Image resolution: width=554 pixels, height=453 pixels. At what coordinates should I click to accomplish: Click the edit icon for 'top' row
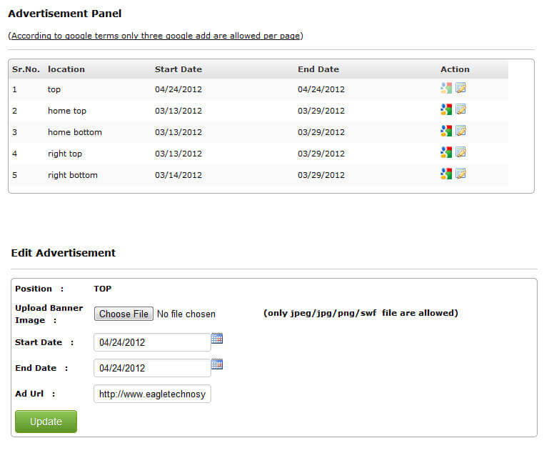click(x=460, y=88)
